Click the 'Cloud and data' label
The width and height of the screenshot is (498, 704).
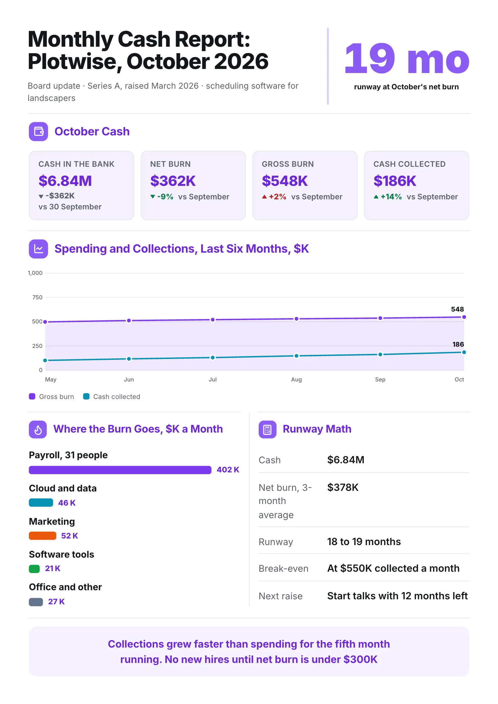coord(63,488)
